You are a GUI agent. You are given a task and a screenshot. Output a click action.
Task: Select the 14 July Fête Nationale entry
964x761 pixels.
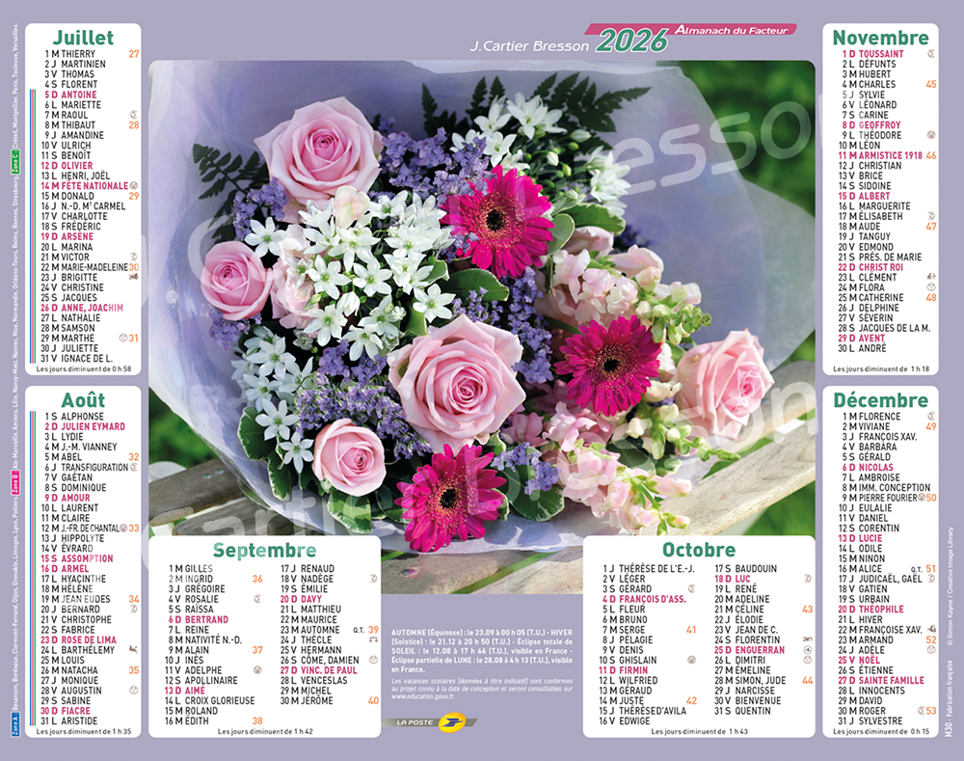[87, 186]
